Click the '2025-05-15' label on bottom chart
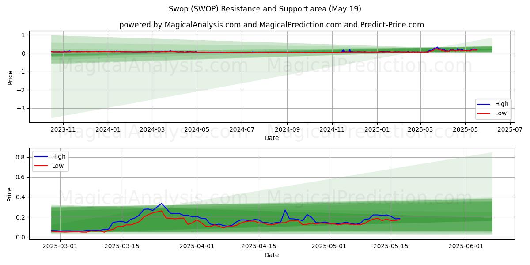This screenshot has height=265, width=530. tap(391, 246)
